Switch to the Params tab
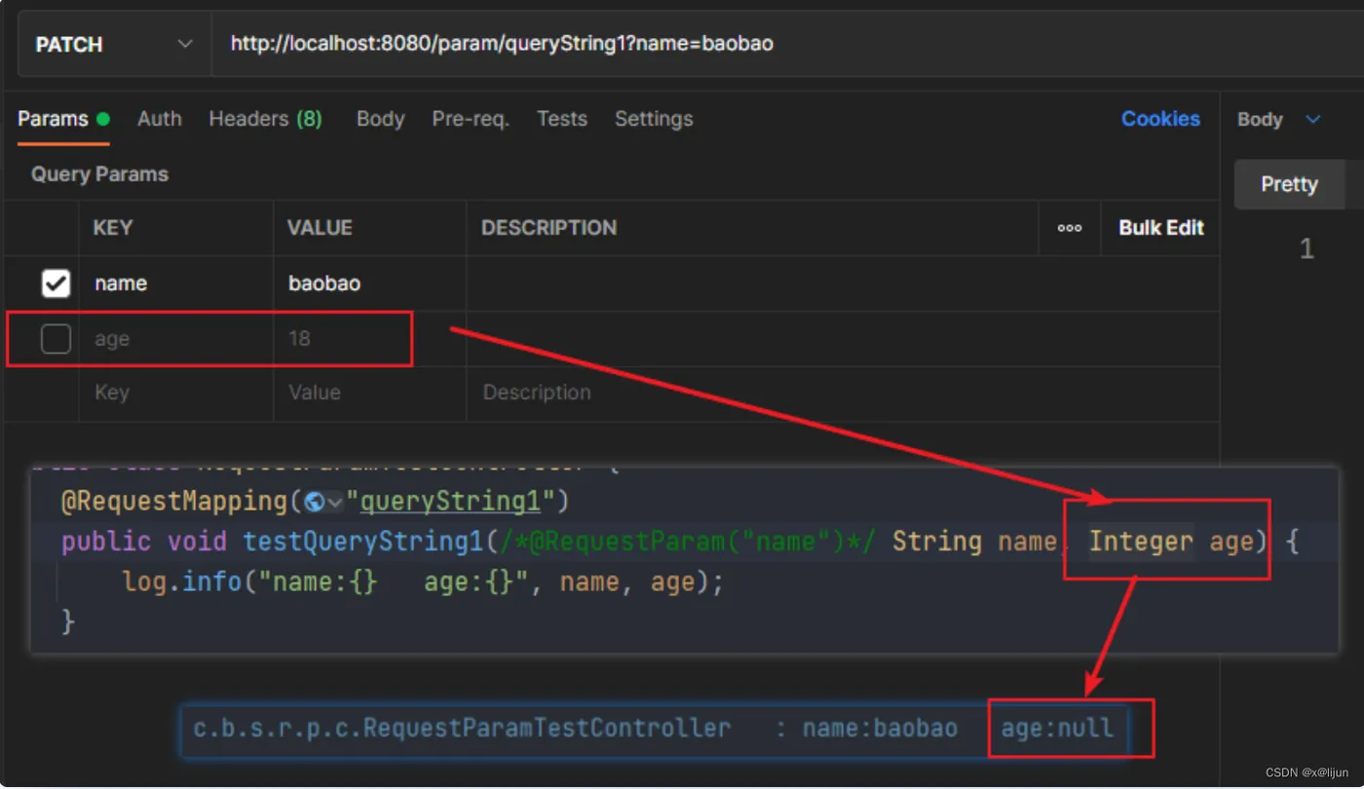 click(63, 119)
